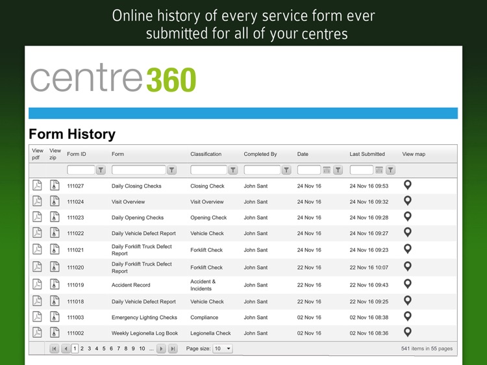Viewport: 487px width, 365px height.
Task: Open PDF for form 111024
Action: pos(37,201)
